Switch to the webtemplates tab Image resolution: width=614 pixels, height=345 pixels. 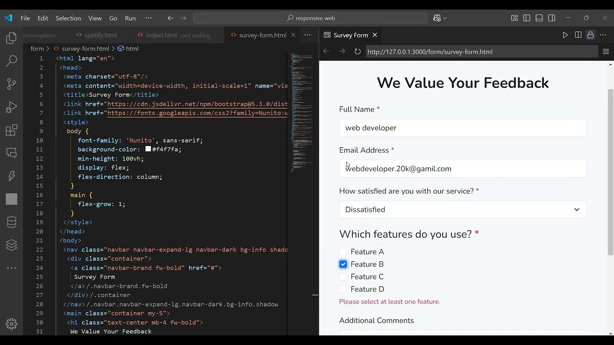pyautogui.click(x=39, y=35)
